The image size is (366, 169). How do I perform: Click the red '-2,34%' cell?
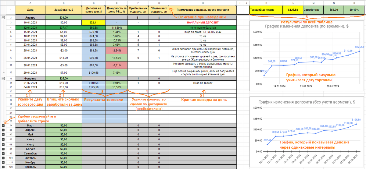coord(116,50)
